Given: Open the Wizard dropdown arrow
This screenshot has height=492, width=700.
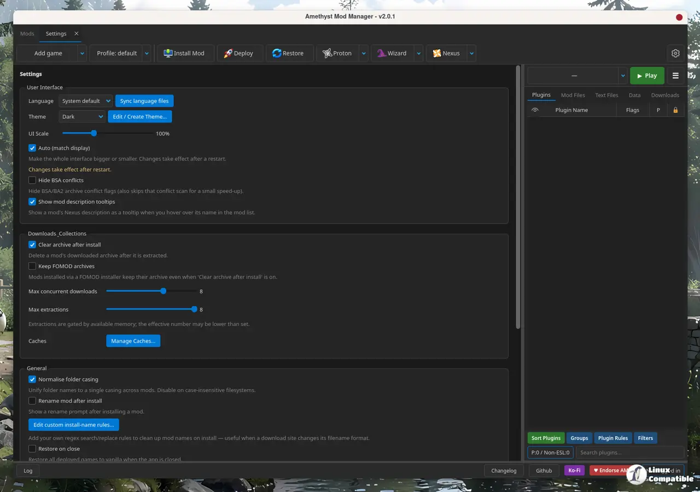Looking at the screenshot, I should tap(419, 53).
